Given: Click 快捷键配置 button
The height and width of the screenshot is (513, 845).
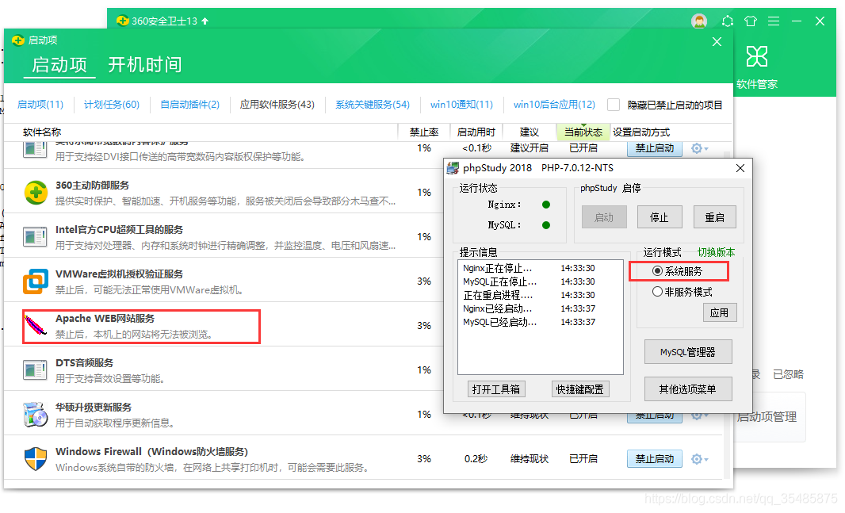Looking at the screenshot, I should click(580, 389).
